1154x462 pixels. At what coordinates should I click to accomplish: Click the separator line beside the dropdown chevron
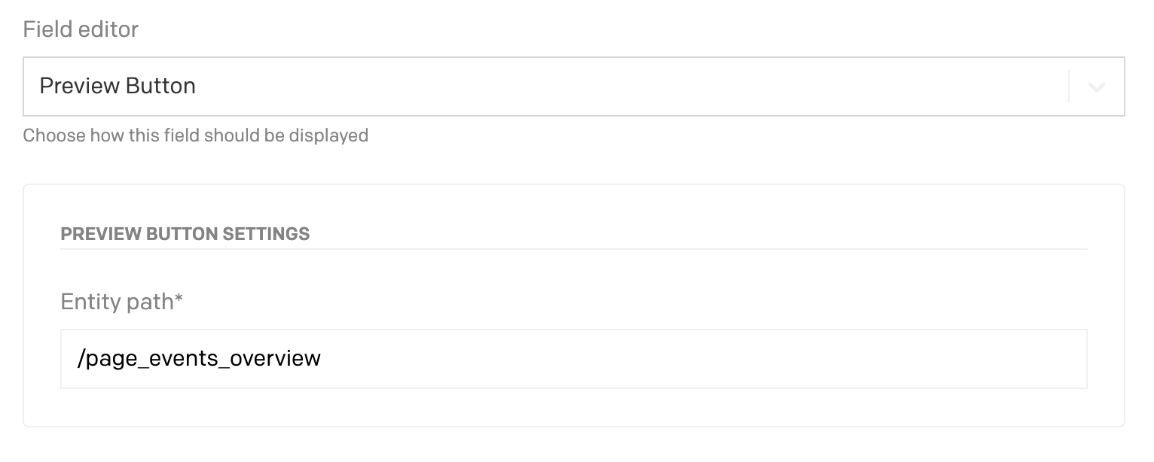(x=1069, y=87)
